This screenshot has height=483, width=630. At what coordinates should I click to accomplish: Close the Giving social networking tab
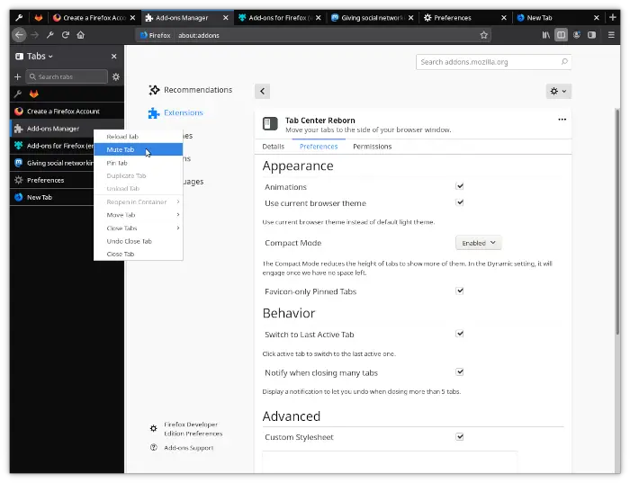410,18
